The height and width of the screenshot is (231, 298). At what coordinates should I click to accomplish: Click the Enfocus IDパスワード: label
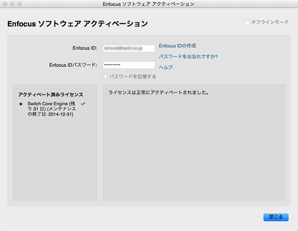[73, 65]
